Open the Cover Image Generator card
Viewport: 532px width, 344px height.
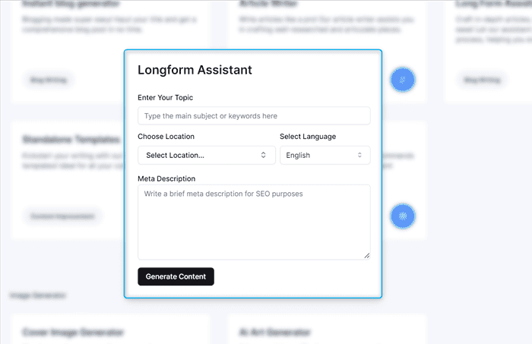[73, 332]
